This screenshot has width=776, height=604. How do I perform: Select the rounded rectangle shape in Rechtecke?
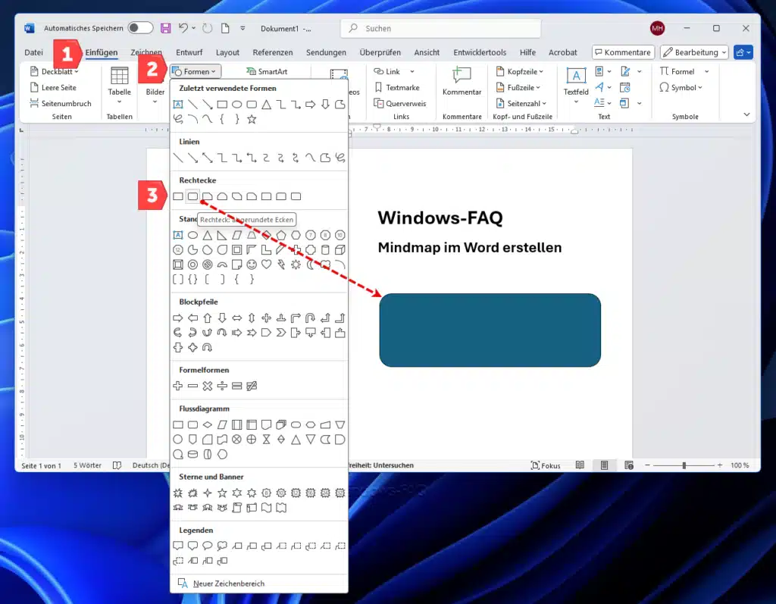click(x=192, y=196)
